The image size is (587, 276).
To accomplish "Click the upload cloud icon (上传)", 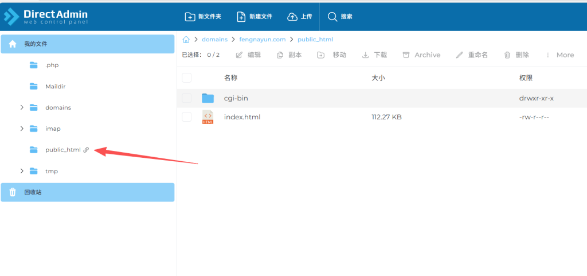I will coord(292,17).
